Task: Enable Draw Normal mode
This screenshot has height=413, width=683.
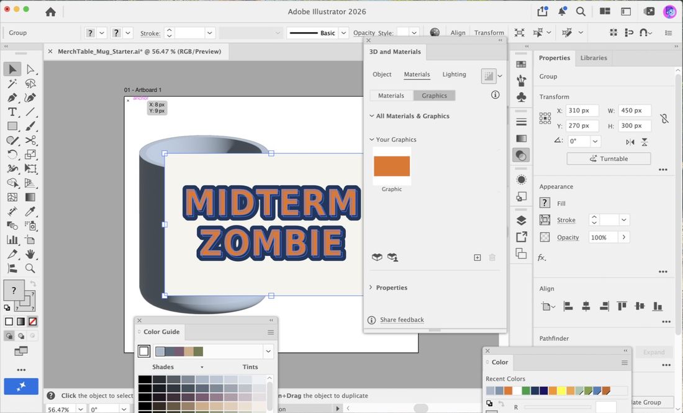Action: [x=9, y=336]
